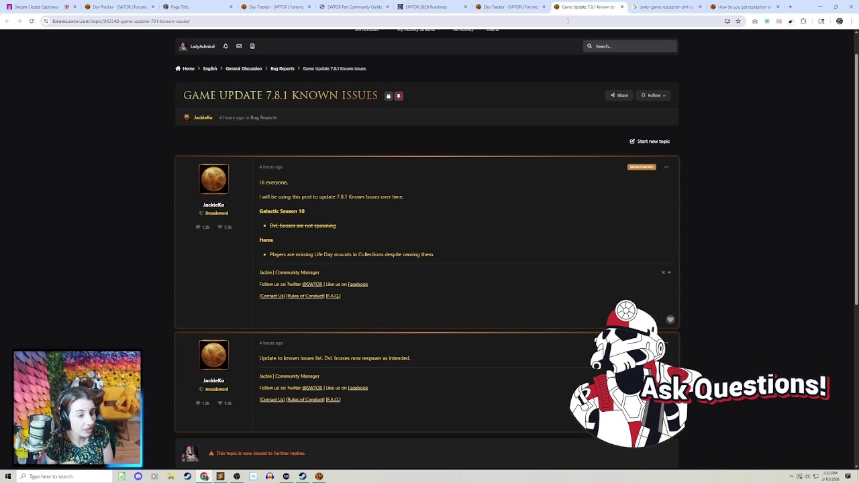Open the JackieKo author link under the title
Image resolution: width=859 pixels, height=483 pixels.
tap(203, 118)
